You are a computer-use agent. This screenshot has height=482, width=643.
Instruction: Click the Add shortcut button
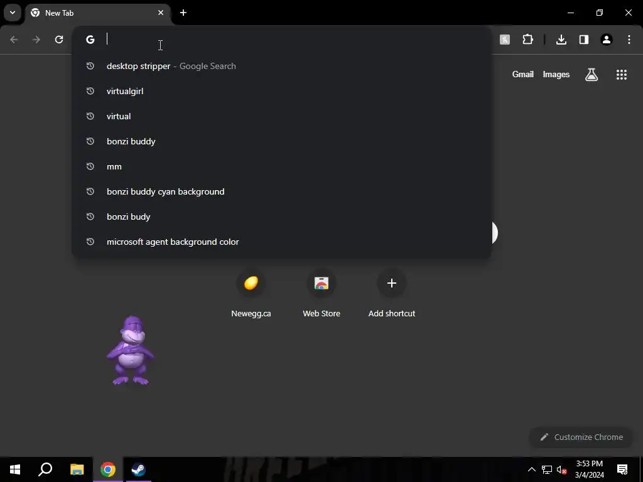392,294
